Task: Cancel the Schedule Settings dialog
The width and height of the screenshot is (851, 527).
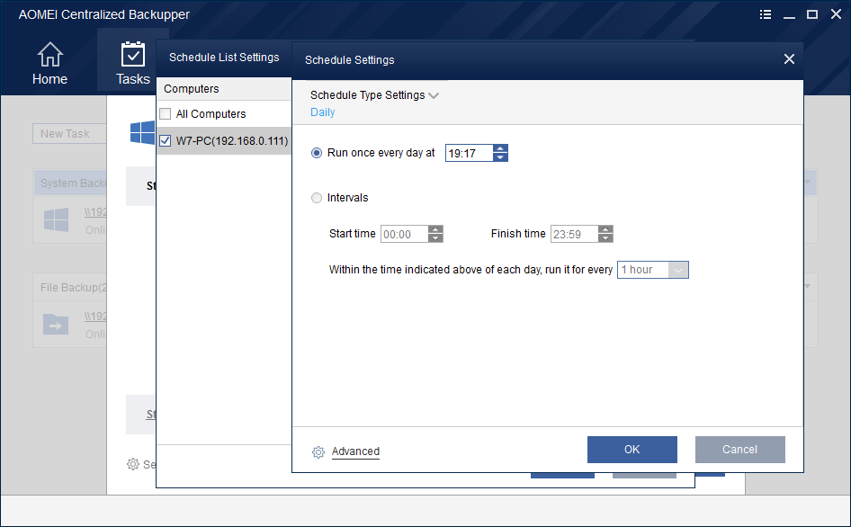Action: pos(739,450)
